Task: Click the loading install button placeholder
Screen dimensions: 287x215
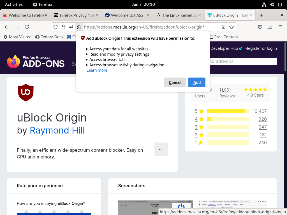Action: click(161, 149)
